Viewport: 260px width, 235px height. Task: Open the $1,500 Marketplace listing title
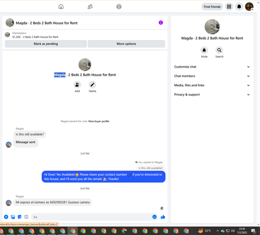point(35,37)
